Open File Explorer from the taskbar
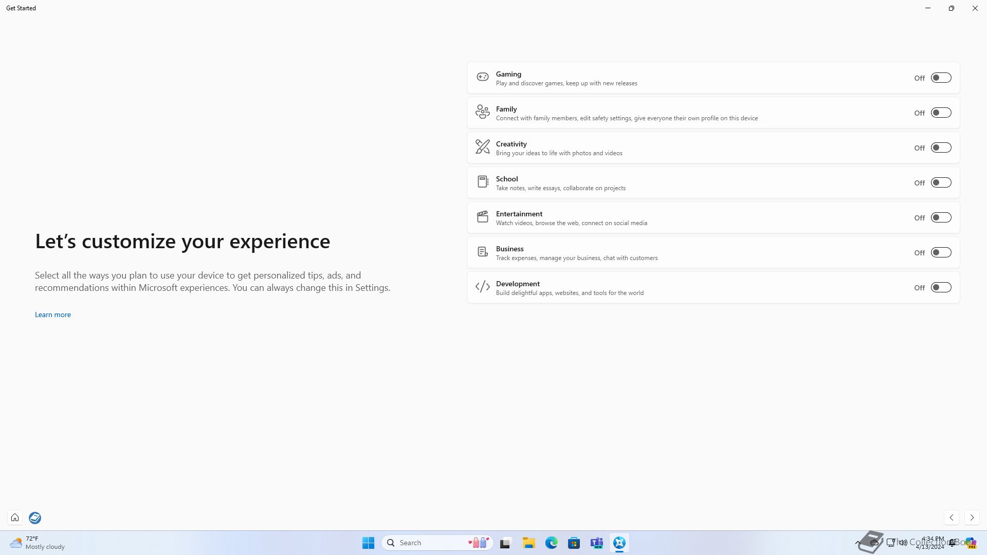Screen dimensions: 987x555 [x=528, y=543]
